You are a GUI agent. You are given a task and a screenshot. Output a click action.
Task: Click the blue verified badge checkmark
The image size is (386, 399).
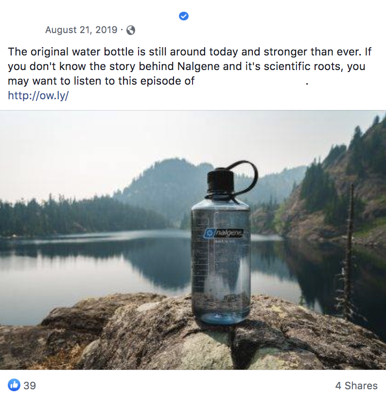(x=184, y=16)
